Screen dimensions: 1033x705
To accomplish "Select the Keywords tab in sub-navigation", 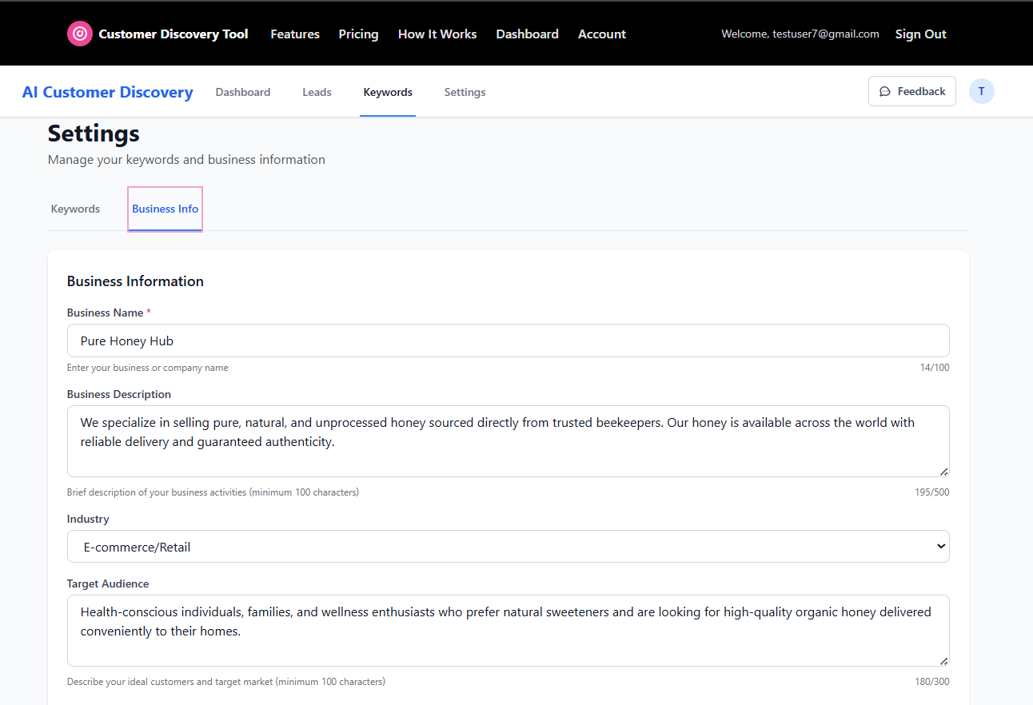I will (x=388, y=92).
